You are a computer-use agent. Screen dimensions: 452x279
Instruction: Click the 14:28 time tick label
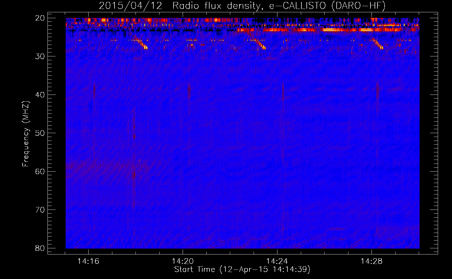coord(372,261)
